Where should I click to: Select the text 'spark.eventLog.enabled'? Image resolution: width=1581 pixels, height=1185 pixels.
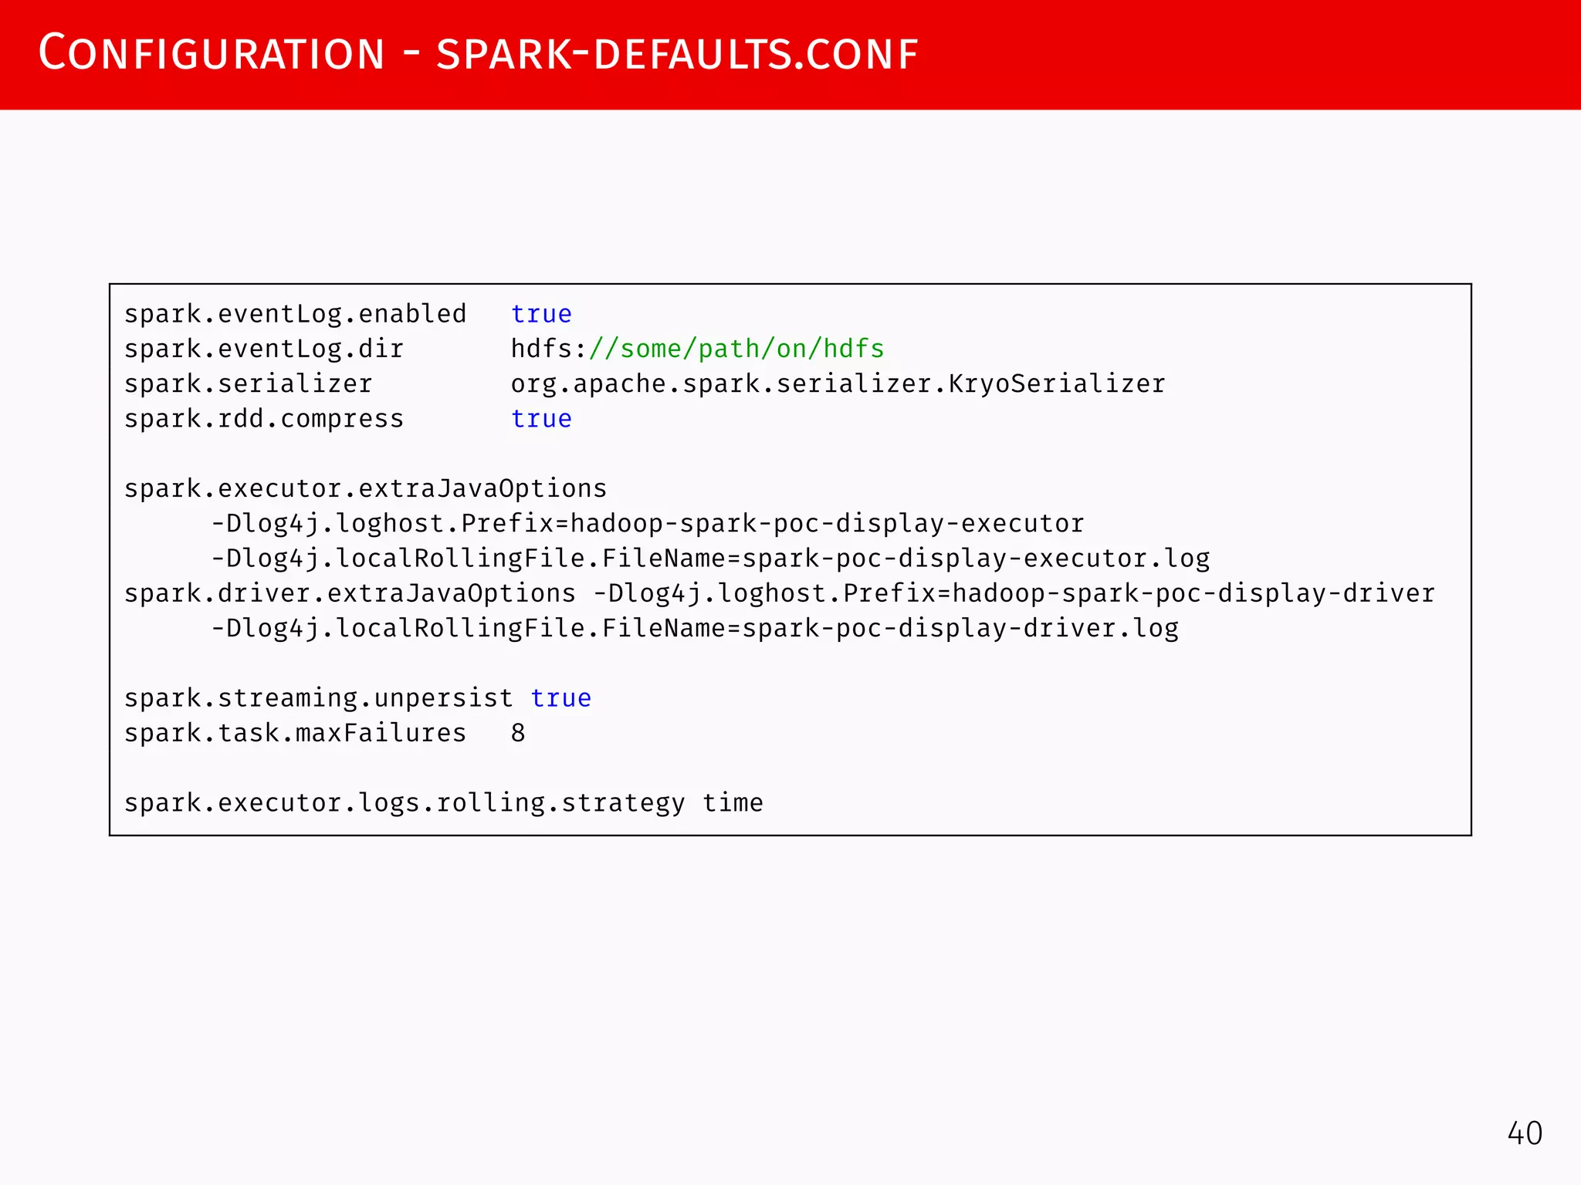click(x=296, y=314)
